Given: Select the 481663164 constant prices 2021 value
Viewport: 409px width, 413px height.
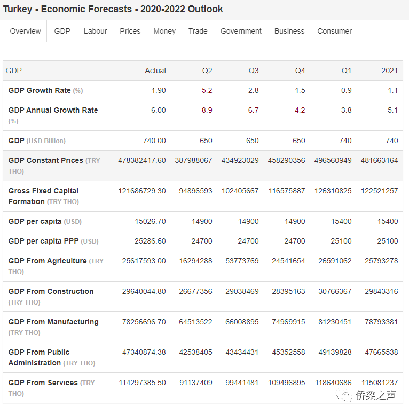Looking at the screenshot, I should coord(379,160).
